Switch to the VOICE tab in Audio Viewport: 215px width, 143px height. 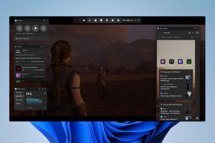point(25,51)
